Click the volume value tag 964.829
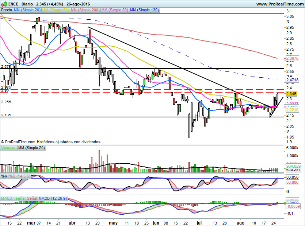 293,166
